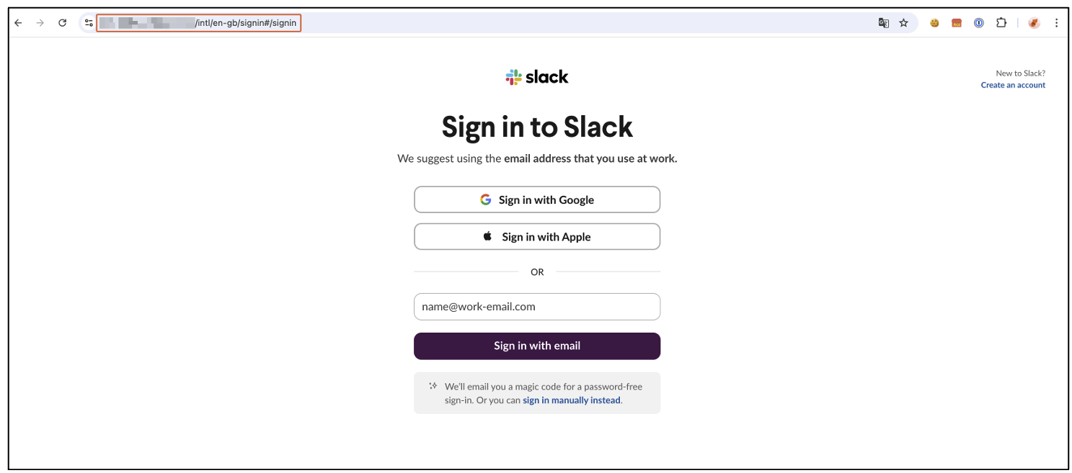Click the Apple logo on the sign-in button
The height and width of the screenshot is (473, 1072).
[x=487, y=236]
